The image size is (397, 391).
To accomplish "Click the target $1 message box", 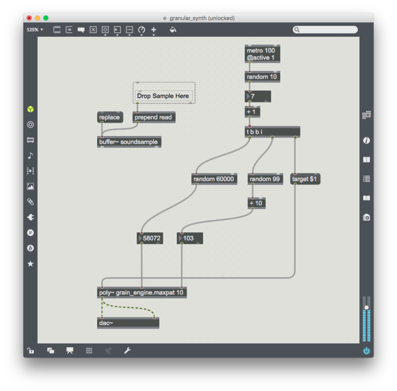I will (x=305, y=179).
